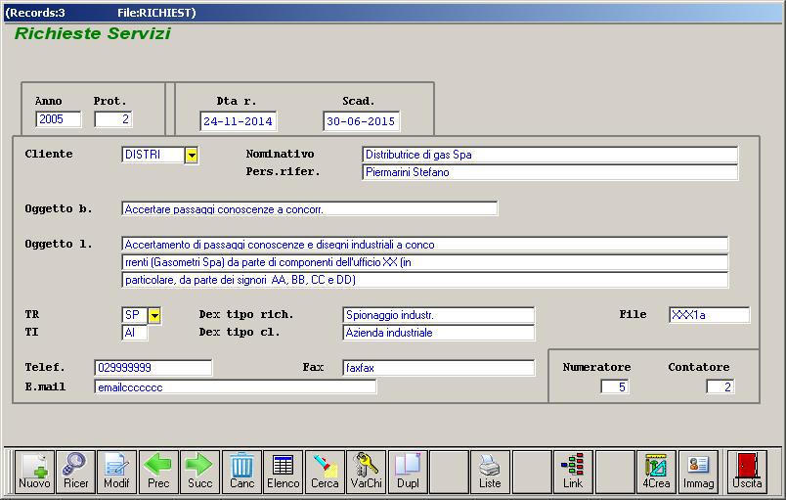Viewport: 786px width, 500px height.
Task: Go to previous record with Prec arrow
Action: (158, 472)
